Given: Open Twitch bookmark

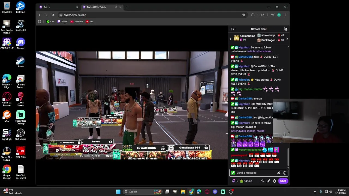Looking at the screenshot, I should tap(62, 22).
